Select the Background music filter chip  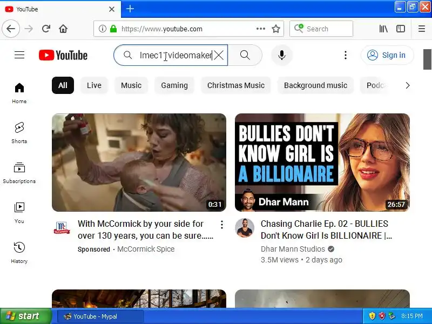(x=315, y=85)
